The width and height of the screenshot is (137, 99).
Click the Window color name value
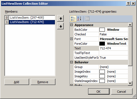coord(113,30)
